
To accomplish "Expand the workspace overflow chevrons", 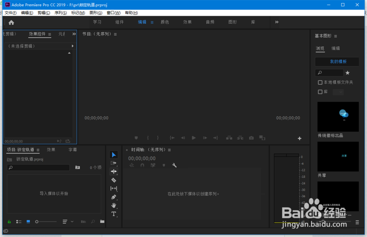I will pyautogui.click(x=277, y=22).
